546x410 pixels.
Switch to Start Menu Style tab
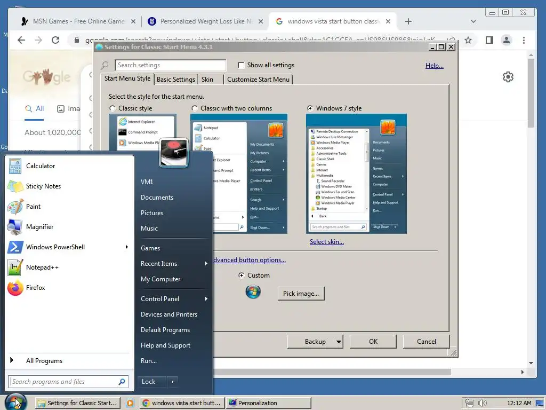click(127, 78)
